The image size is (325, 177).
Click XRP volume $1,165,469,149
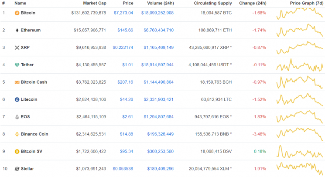tap(159, 48)
